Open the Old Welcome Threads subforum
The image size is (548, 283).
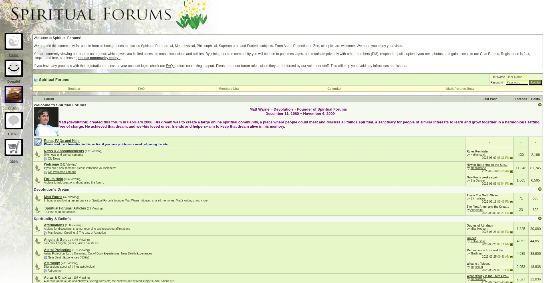click(62, 172)
